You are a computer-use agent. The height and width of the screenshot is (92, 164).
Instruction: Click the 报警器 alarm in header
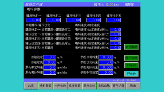pos(129,5)
